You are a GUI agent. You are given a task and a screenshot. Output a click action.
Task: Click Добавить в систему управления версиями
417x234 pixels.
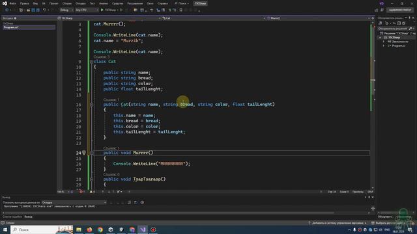coord(338,223)
